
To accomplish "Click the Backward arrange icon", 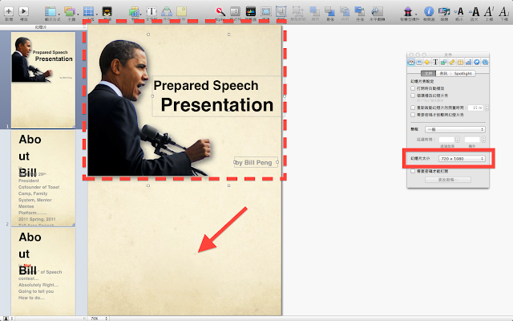I will (x=360, y=11).
